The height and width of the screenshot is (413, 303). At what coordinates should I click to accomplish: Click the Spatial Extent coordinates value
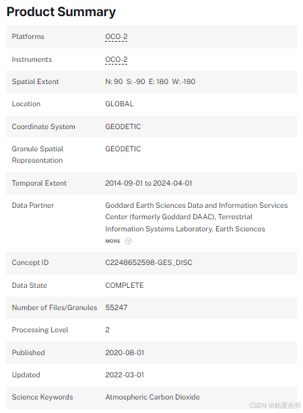click(150, 81)
